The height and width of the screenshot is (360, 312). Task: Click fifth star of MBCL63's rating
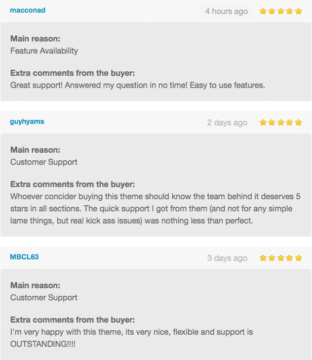(x=298, y=258)
